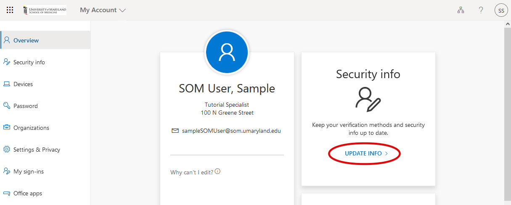511x205 pixels.
Task: Click the Why can't I edit link
Action: pos(192,172)
